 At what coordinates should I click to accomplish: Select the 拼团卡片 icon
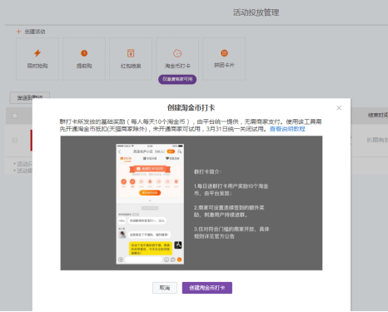click(x=224, y=52)
